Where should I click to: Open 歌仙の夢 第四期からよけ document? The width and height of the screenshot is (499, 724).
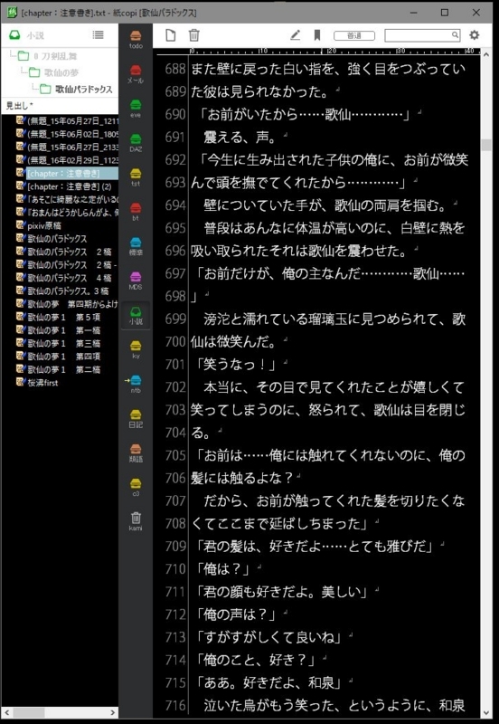(x=67, y=304)
